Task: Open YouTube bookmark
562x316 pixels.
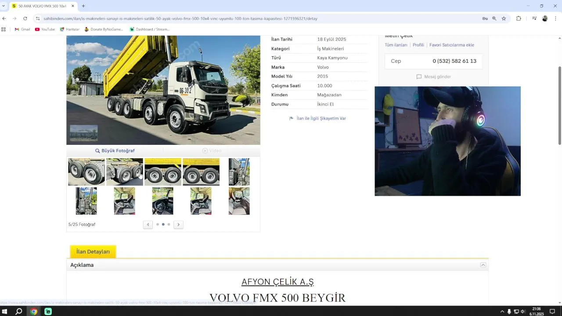Action: pyautogui.click(x=45, y=29)
